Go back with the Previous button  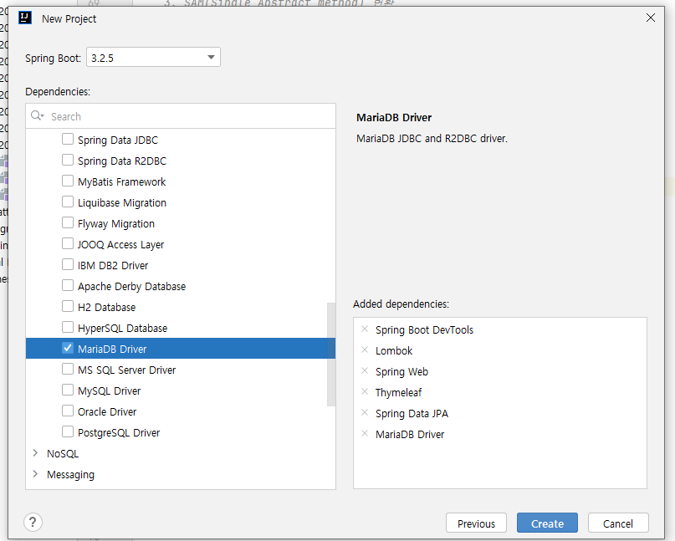[x=476, y=523]
